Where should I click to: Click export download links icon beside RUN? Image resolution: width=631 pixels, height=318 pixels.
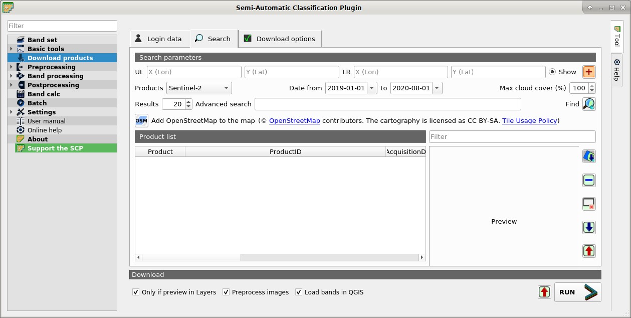pyautogui.click(x=544, y=292)
